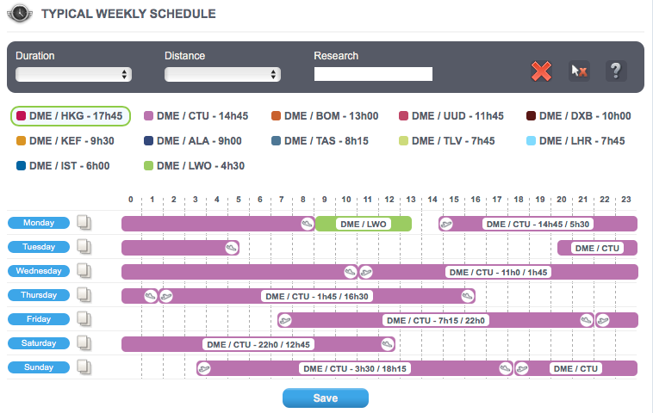Click the cursor-with-x deselect icon
653x413 pixels.
579,71
